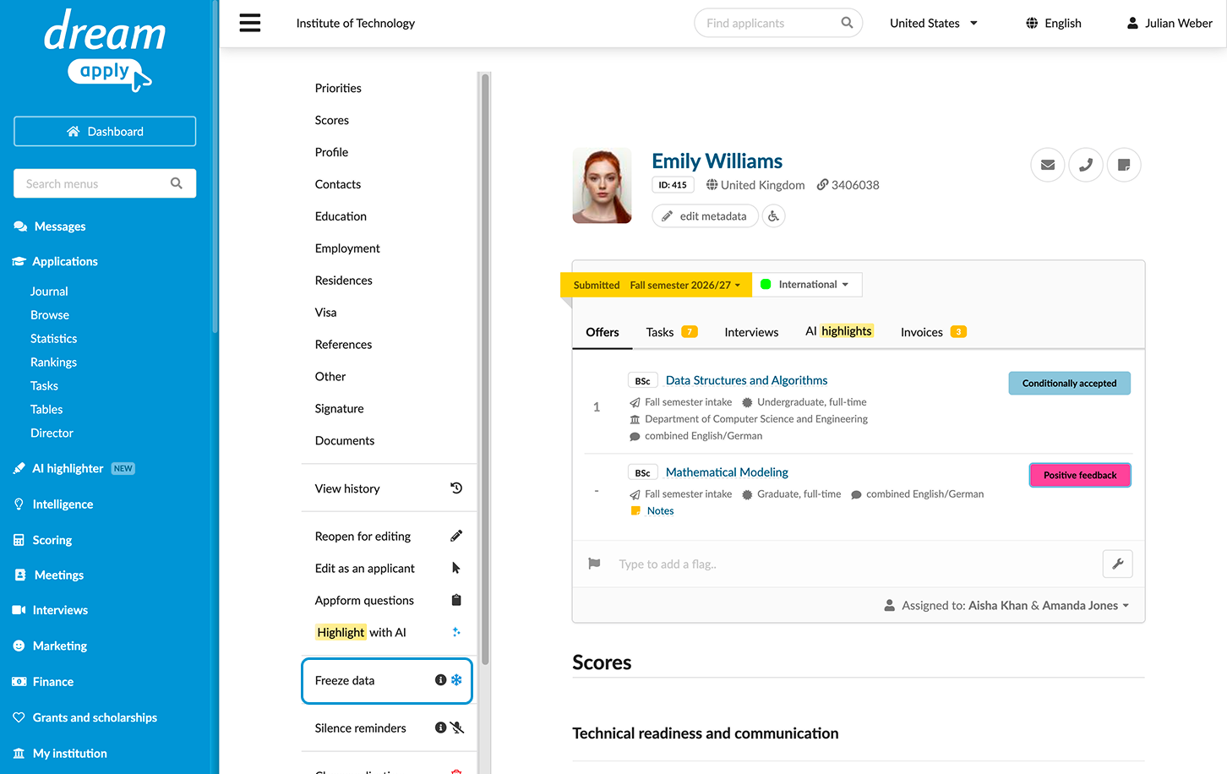The image size is (1227, 774).
Task: Switch to the Interviews tab
Action: point(751,332)
